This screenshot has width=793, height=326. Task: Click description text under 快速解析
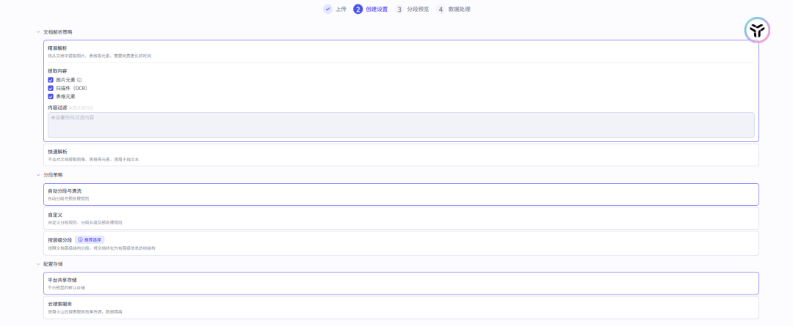click(93, 159)
